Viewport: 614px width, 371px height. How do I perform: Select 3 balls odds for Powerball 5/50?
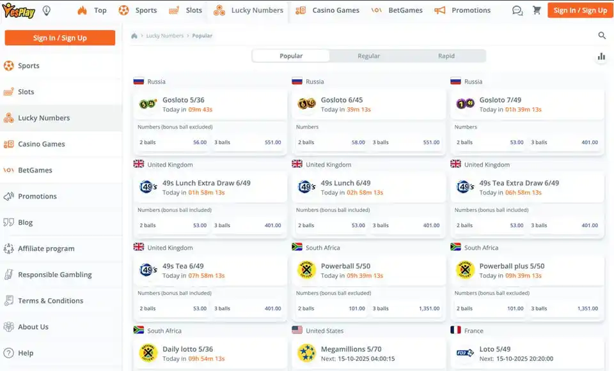406,308
